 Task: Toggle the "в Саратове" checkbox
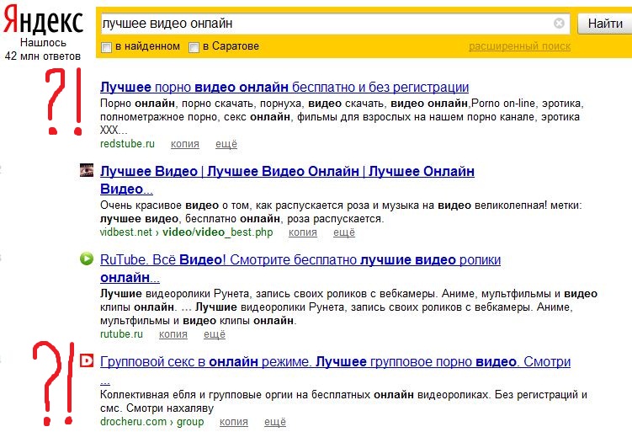(x=194, y=47)
